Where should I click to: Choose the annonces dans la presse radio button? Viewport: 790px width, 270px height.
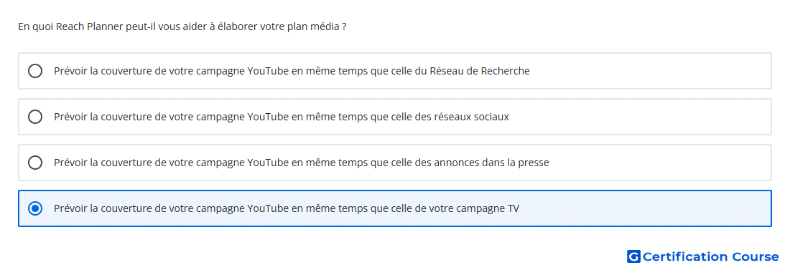35,163
